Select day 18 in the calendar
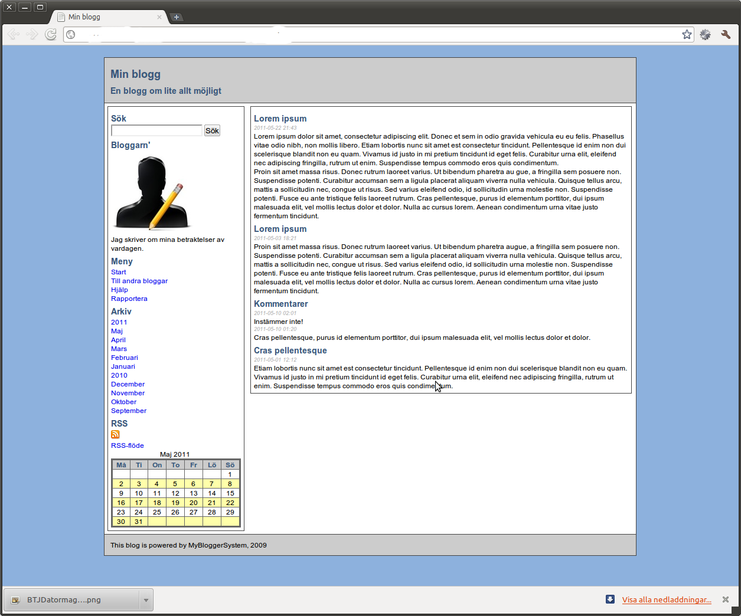Image resolution: width=741 pixels, height=616 pixels. (x=157, y=503)
